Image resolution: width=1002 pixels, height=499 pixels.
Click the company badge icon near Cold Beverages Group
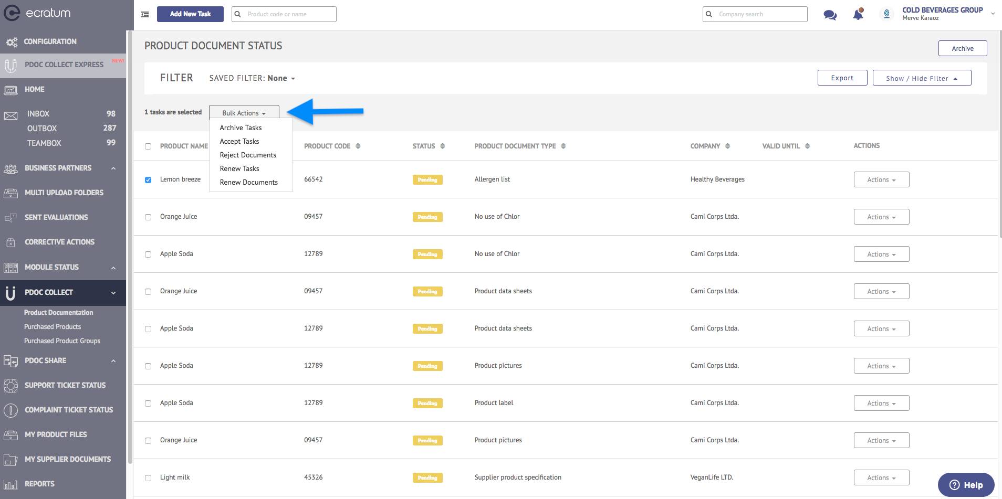coord(886,14)
